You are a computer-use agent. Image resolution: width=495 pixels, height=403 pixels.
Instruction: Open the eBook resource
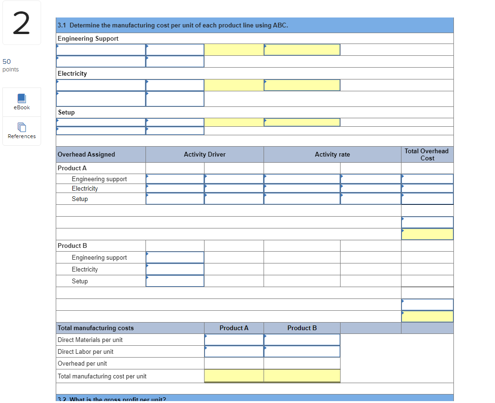21,101
